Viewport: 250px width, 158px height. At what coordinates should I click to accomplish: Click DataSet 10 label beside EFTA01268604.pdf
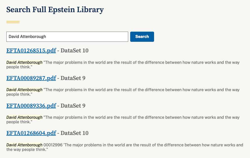74,133
